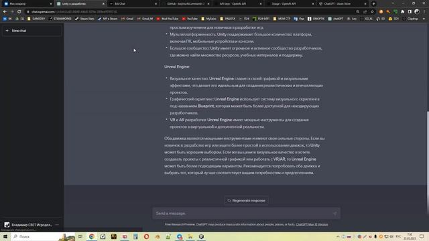This screenshot has height=241, width=429.
Task: Click the green shield extension icon
Action: tap(395, 12)
